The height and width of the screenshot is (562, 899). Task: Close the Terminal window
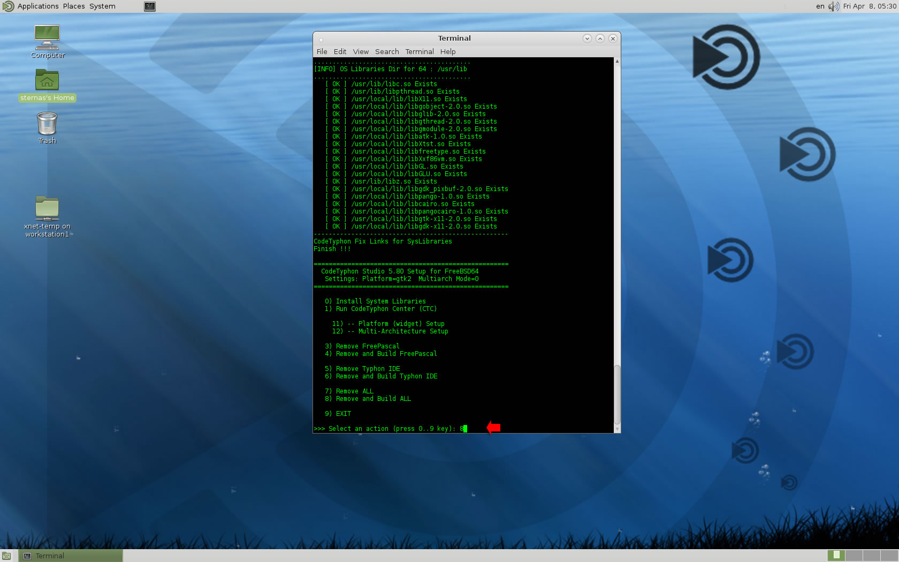[x=613, y=39]
